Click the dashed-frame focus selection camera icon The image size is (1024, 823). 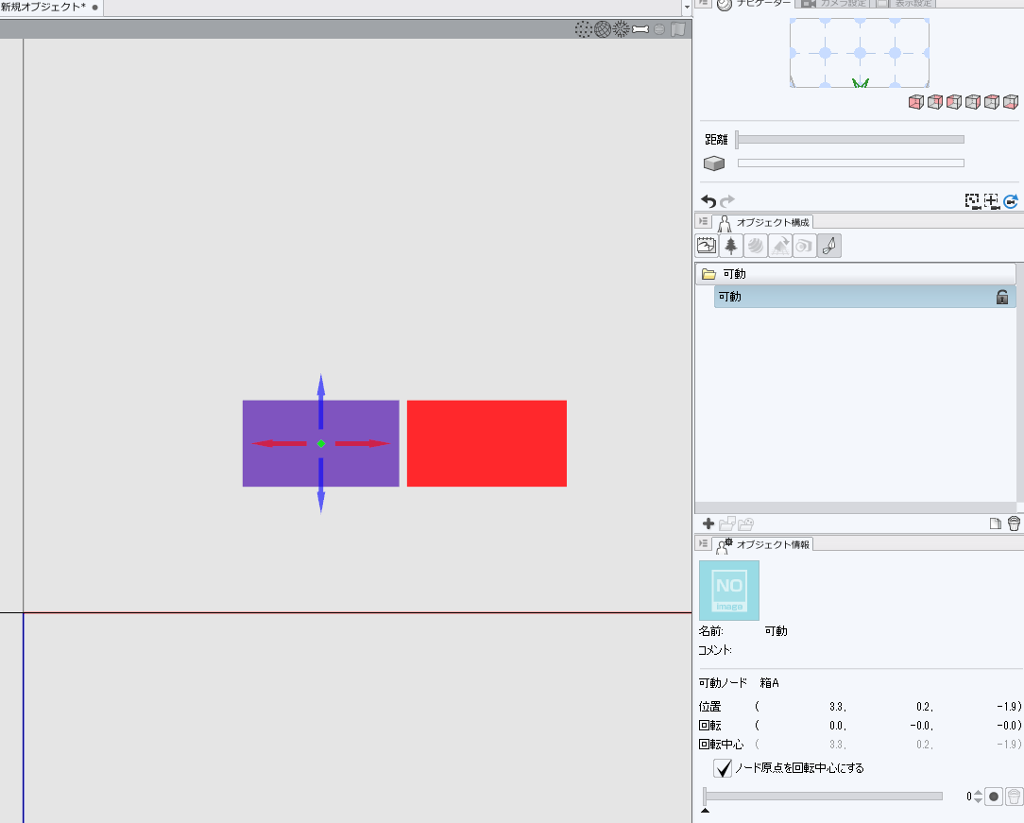click(x=973, y=201)
